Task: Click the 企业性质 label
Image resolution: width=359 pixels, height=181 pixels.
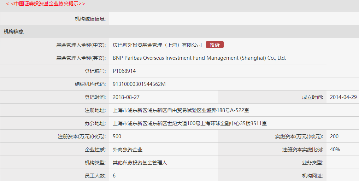Action: tap(95, 150)
